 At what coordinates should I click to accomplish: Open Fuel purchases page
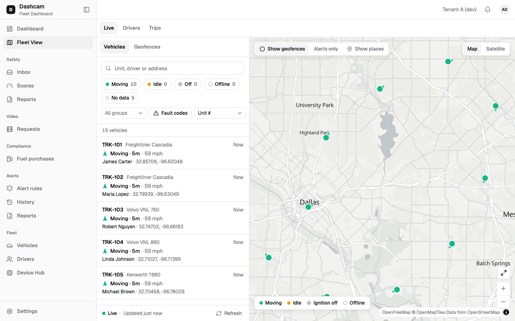coord(48,159)
